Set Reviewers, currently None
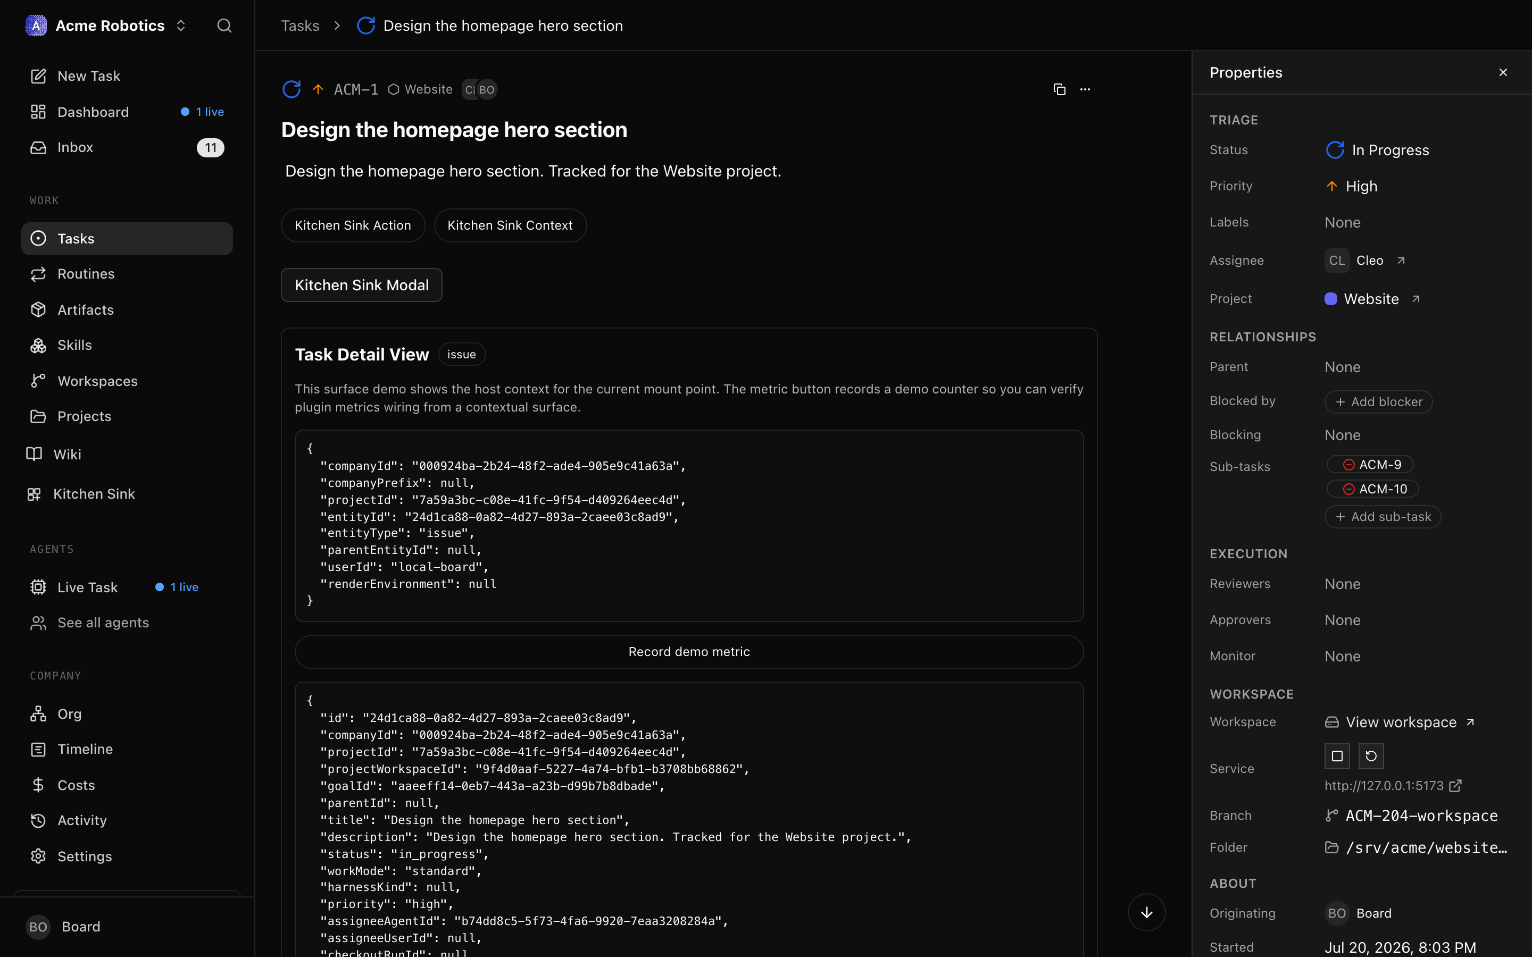This screenshot has width=1532, height=957. coord(1342,584)
